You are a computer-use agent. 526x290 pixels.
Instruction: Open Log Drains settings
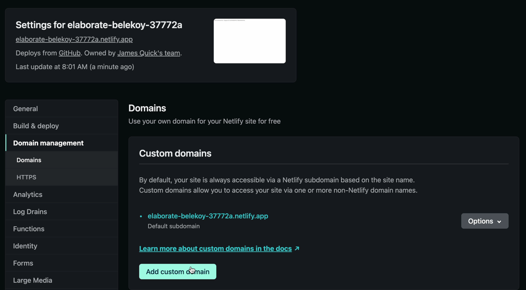coord(62,212)
